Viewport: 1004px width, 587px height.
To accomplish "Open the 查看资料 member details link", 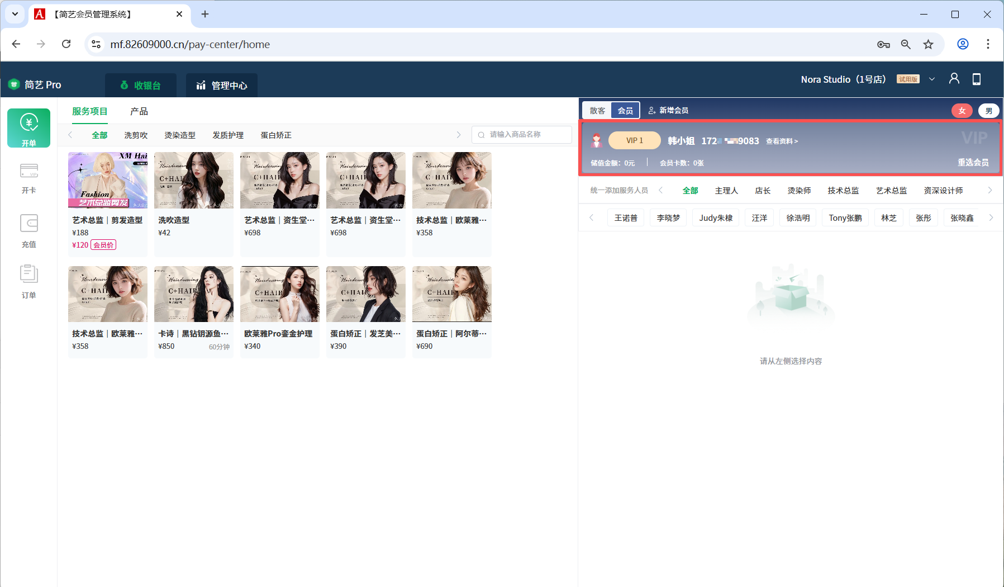I will pos(782,141).
